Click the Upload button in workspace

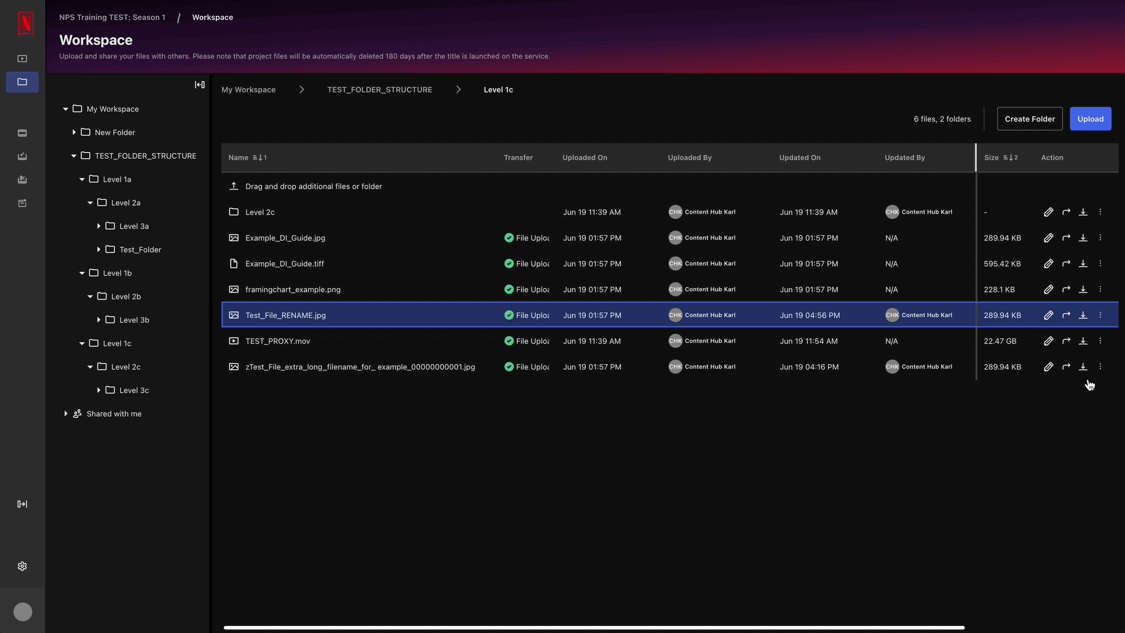[x=1090, y=118]
